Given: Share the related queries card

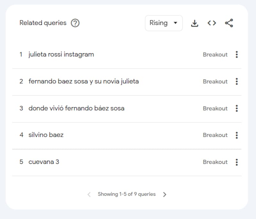Looking at the screenshot, I should (x=229, y=23).
